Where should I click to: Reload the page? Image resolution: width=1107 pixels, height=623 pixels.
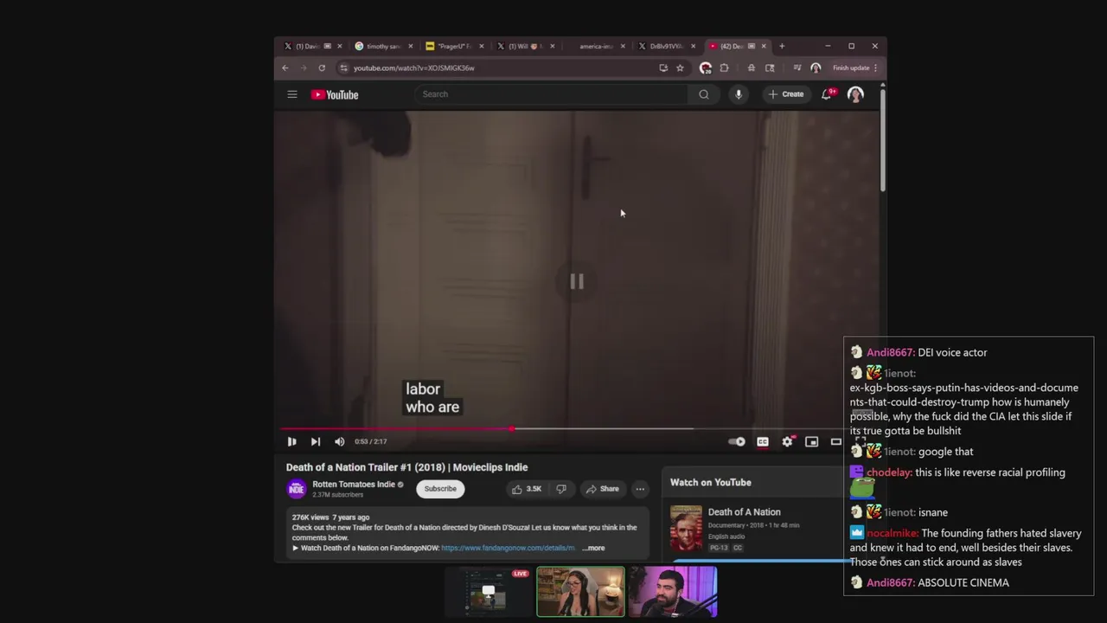322,67
